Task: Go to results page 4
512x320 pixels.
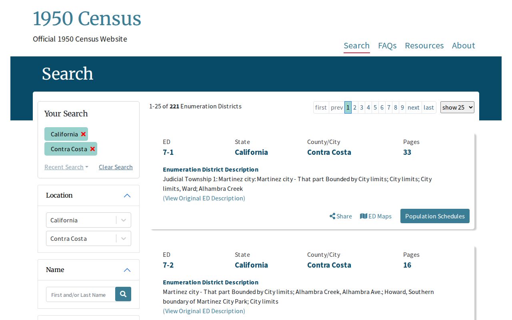Action: point(368,107)
